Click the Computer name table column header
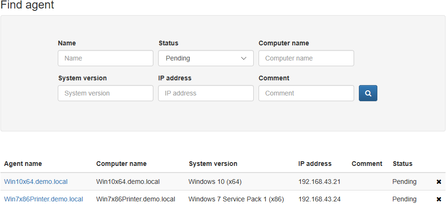Image resolution: width=446 pixels, height=208 pixels. tap(121, 164)
